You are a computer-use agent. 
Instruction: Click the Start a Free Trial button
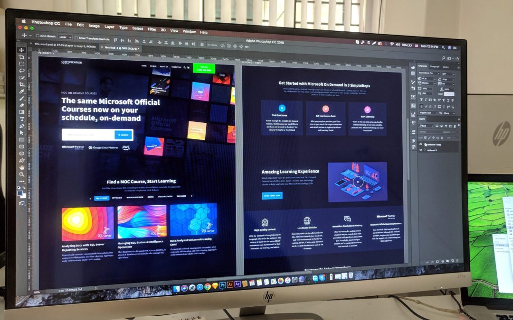[x=272, y=196]
